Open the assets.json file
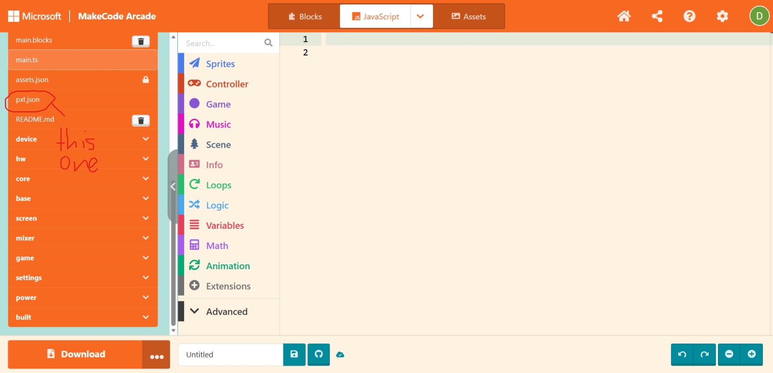The image size is (773, 373). tap(83, 80)
